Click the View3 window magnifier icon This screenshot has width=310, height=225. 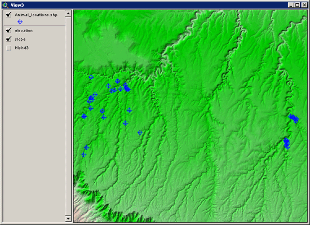point(6,5)
